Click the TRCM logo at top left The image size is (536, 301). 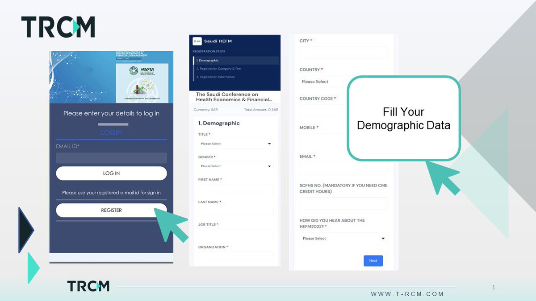(x=58, y=27)
